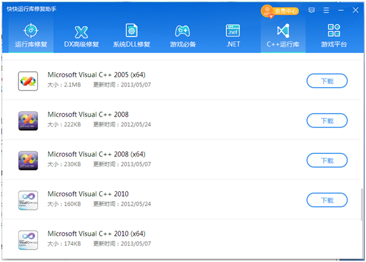
Task: Select Microsoft Visual C++ 2005 (x64) title
Action: [96, 75]
